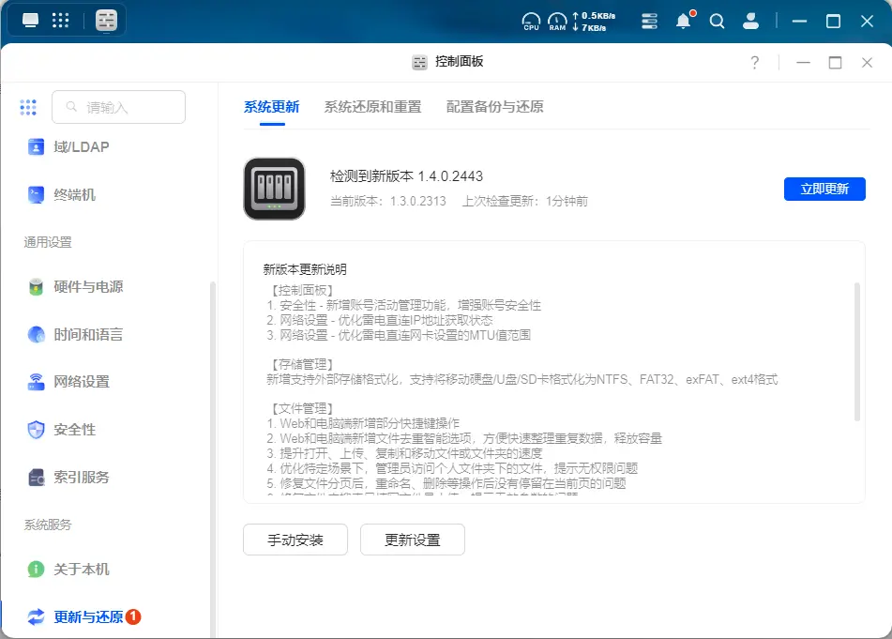Click the task list icon in top bar
Viewport: 892px width, 639px height.
[649, 21]
